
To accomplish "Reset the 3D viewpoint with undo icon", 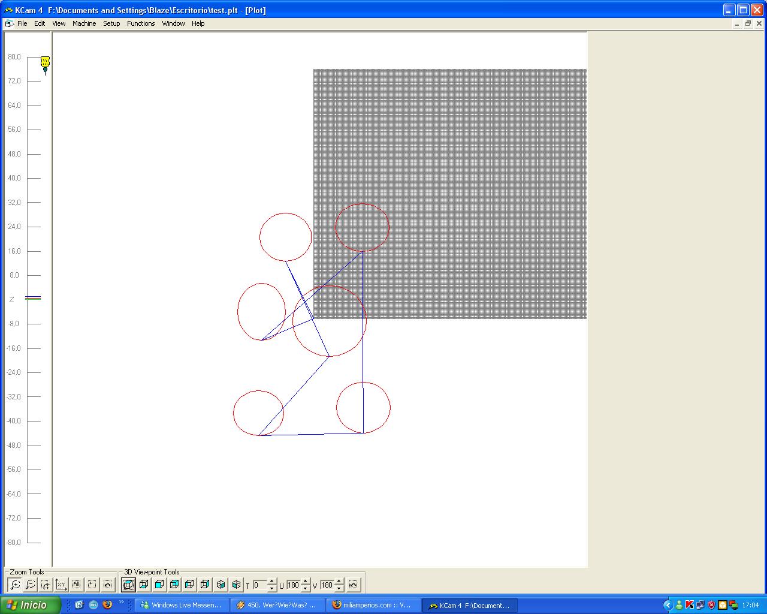I will pos(354,585).
